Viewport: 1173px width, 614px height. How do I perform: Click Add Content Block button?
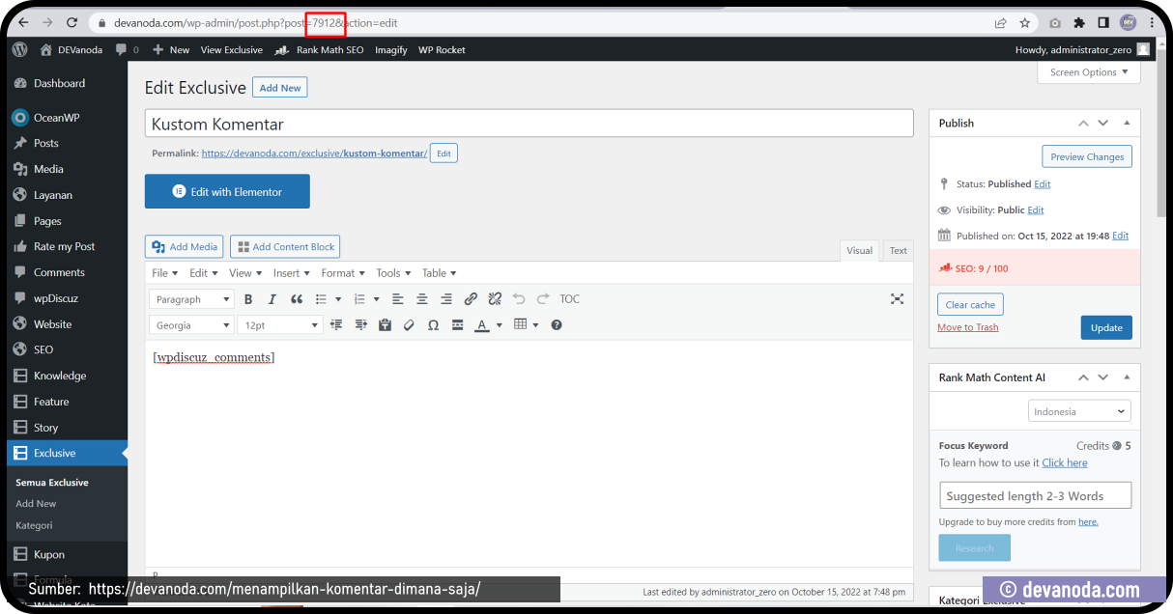point(285,246)
